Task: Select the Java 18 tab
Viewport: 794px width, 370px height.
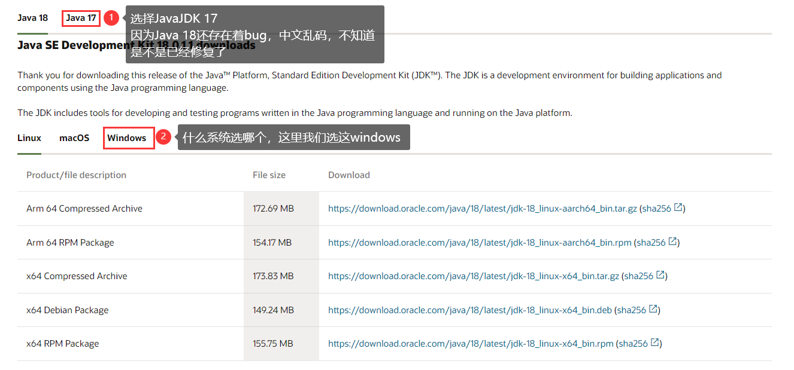Action: point(32,18)
